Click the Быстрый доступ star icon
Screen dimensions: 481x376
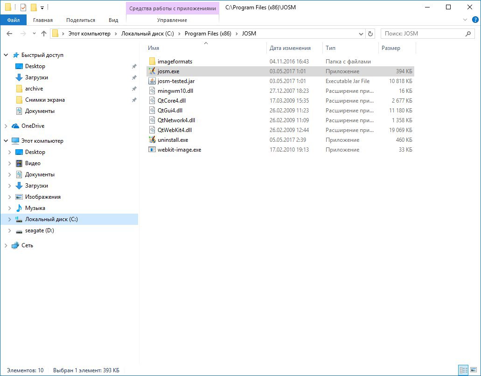[x=16, y=55]
